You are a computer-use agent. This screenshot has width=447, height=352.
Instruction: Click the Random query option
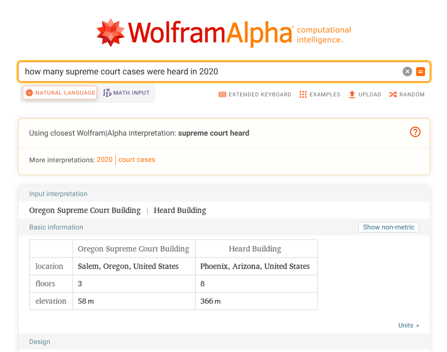[x=407, y=94]
